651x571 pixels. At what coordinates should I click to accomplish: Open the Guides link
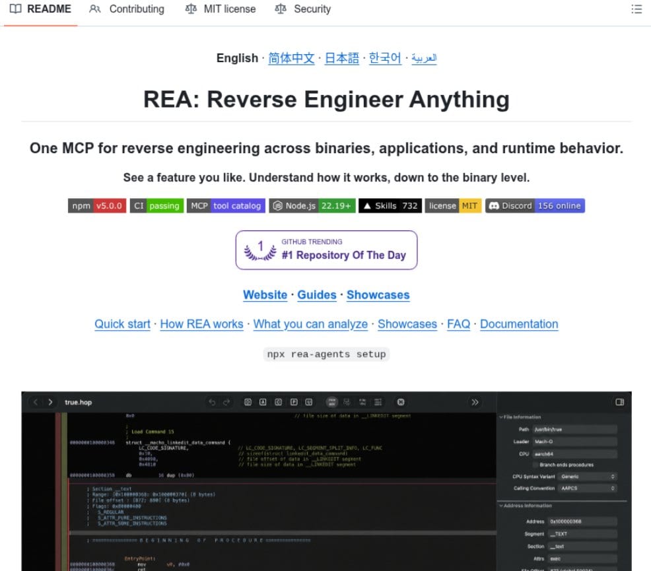pos(317,295)
